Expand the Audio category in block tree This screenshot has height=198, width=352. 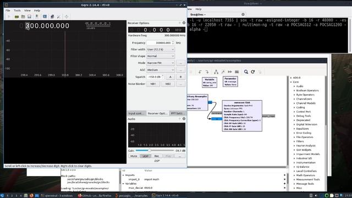294,86
